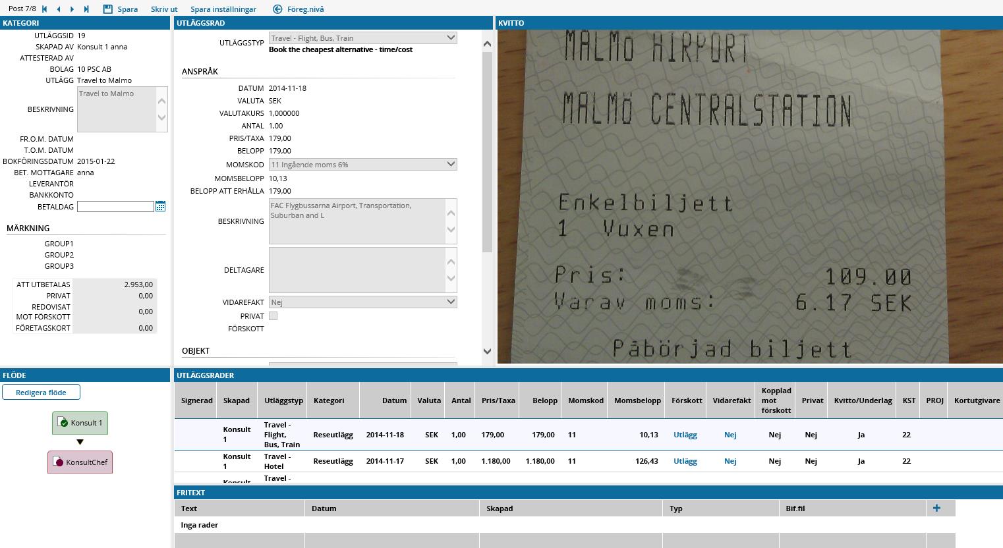Open Utlägg link in the 2014-11-17 row
1003x548 pixels.
(x=685, y=461)
